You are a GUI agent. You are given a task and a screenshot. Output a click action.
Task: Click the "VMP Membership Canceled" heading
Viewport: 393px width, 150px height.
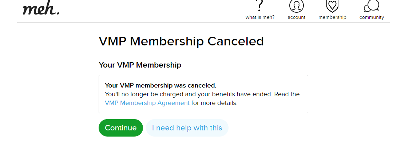(x=181, y=41)
